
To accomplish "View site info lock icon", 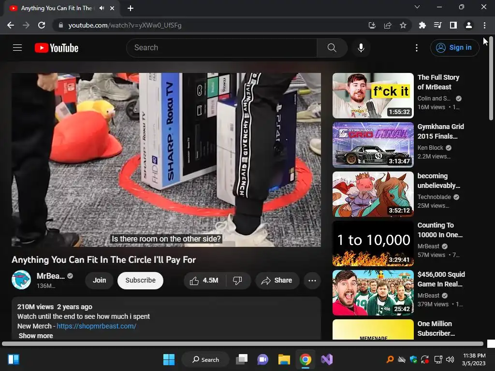I will click(61, 25).
